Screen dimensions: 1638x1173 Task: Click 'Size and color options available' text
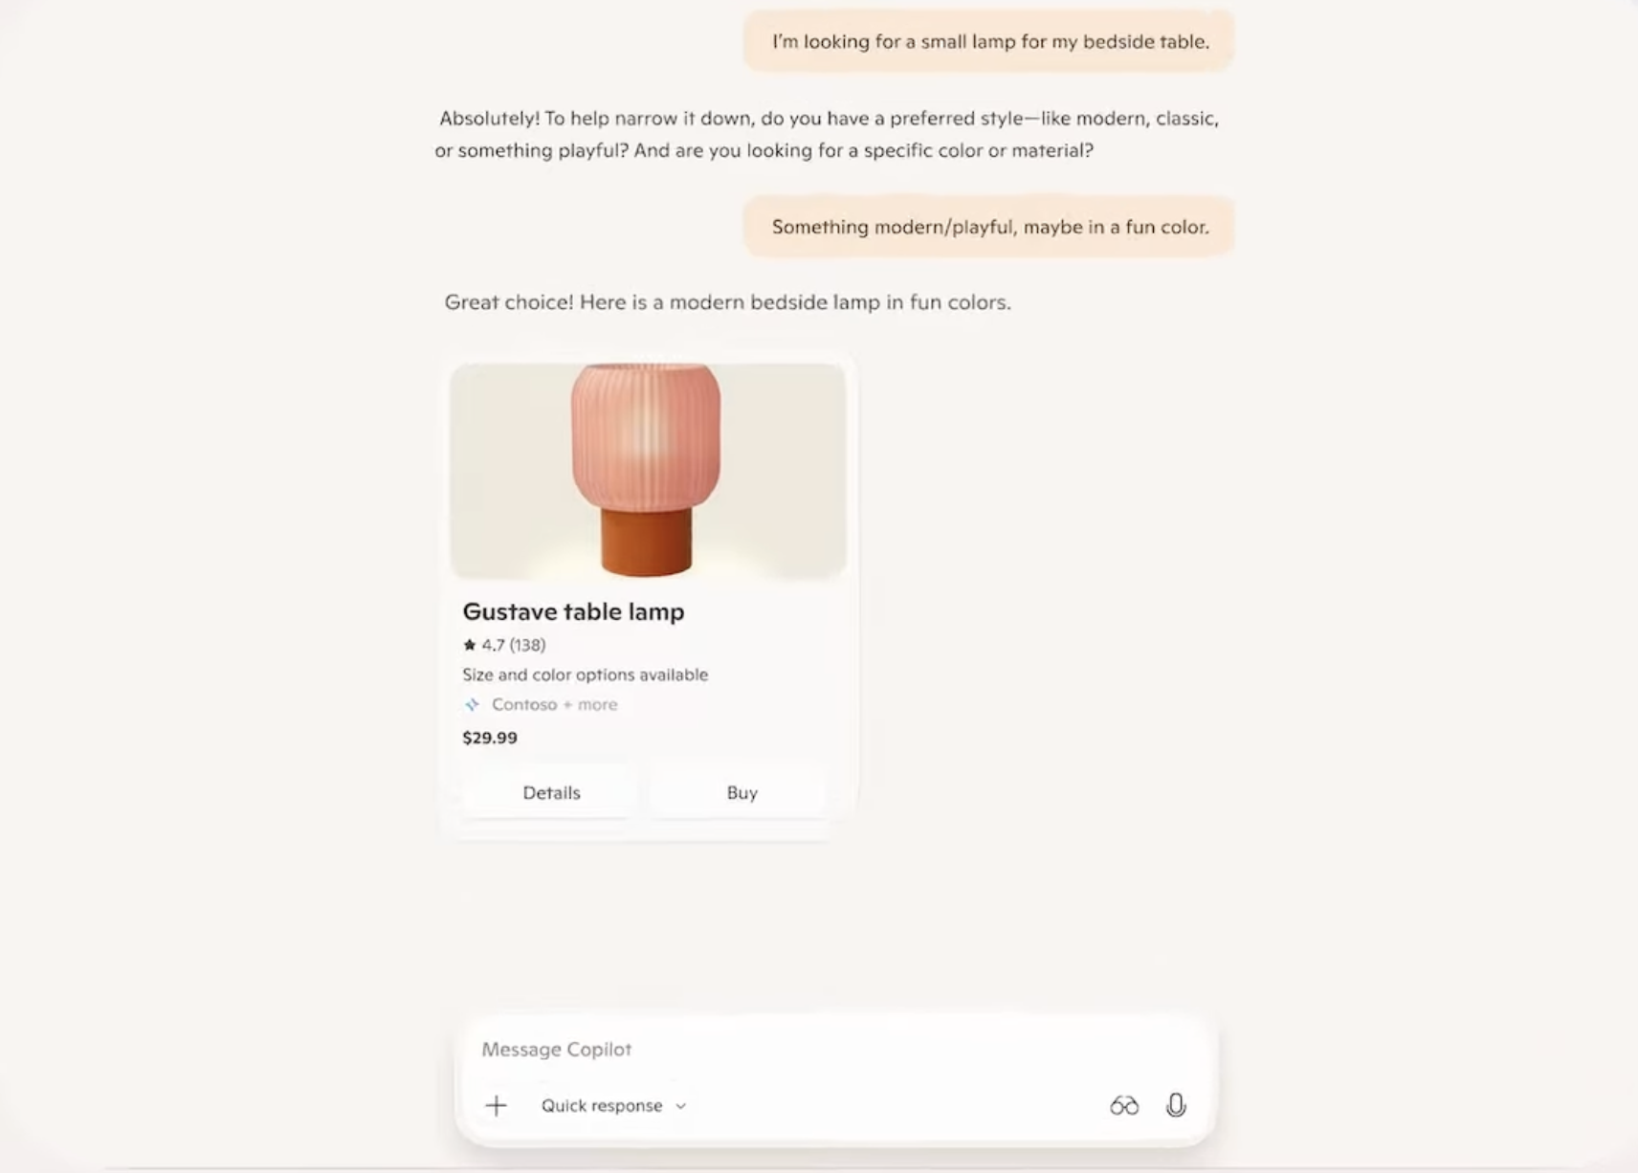(586, 675)
